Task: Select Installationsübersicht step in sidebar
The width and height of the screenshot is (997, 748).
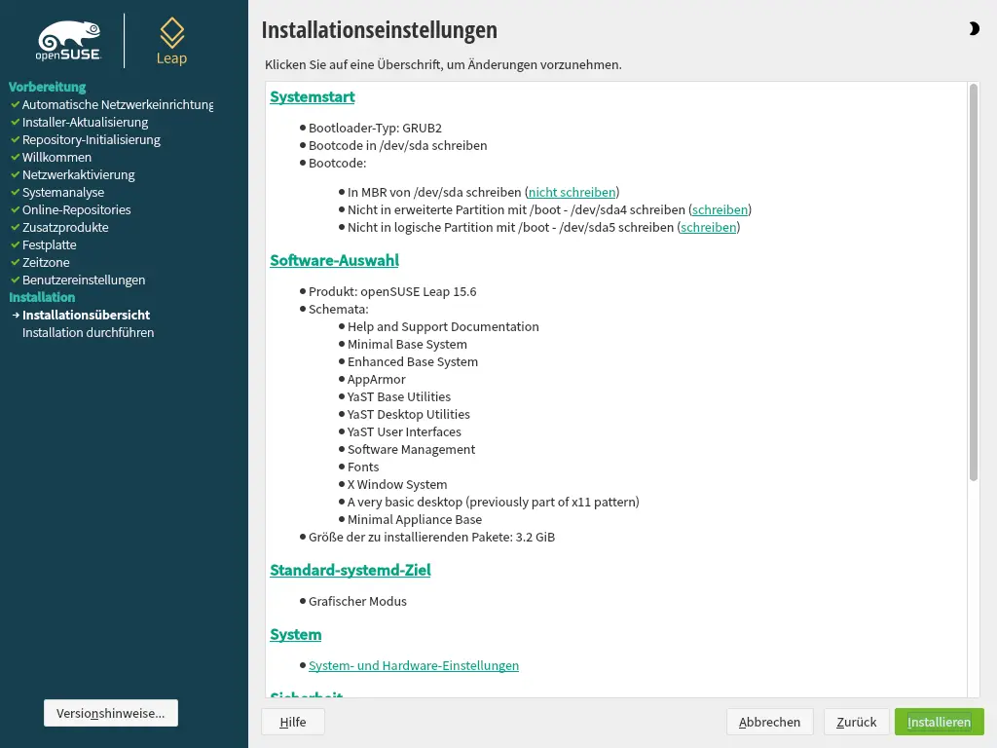Action: [x=86, y=316]
